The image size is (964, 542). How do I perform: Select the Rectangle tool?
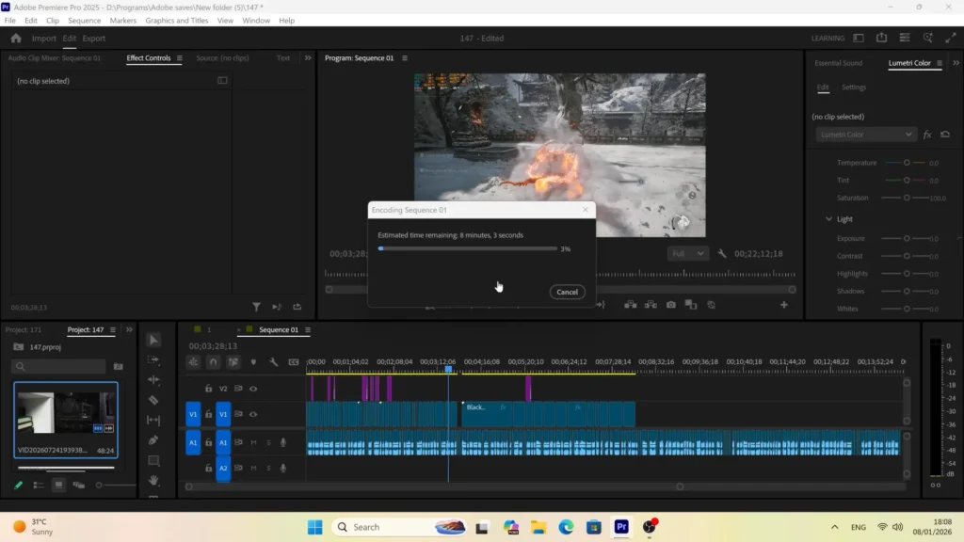pos(153,460)
